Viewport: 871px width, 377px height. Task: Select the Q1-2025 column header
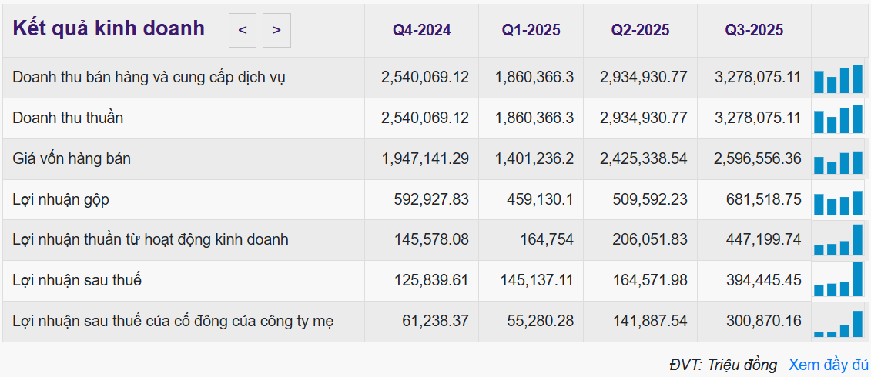(531, 31)
